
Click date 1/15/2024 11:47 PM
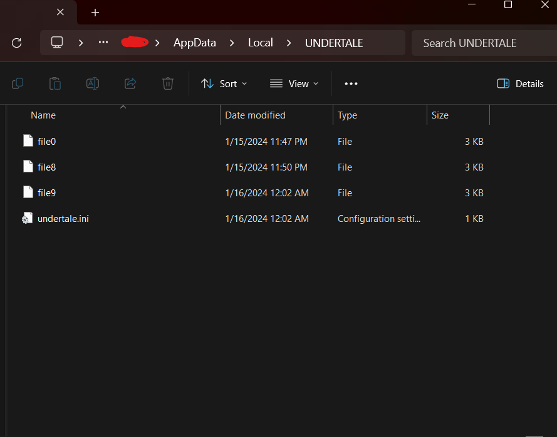coord(266,142)
